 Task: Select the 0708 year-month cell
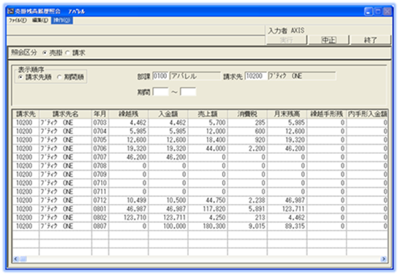[100, 166]
